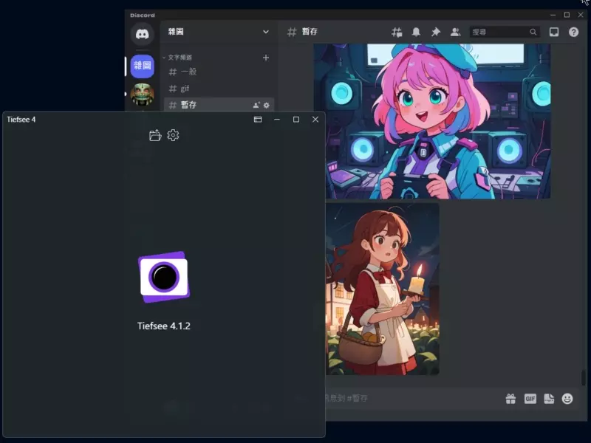The image size is (591, 443).
Task: Expand the 雜圖 server dropdown menu
Action: tap(266, 32)
